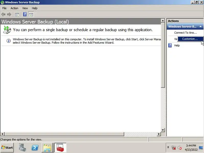Open the Action menu
Image resolution: width=204 pixels, height=153 pixels.
[14, 8]
